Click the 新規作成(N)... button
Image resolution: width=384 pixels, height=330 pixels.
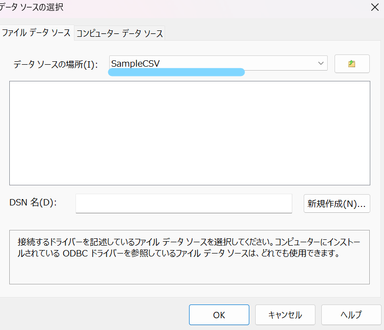337,203
